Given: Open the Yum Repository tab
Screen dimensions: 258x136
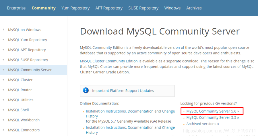Looking at the screenshot, I should [x=75, y=8].
